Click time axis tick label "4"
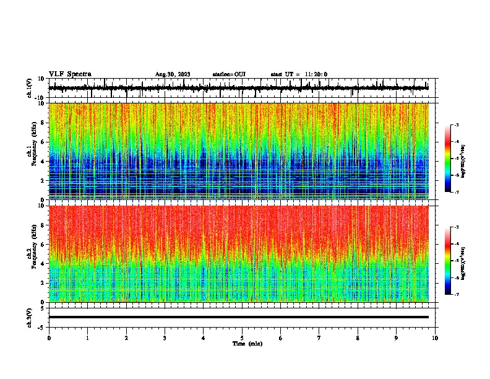 coord(204,338)
